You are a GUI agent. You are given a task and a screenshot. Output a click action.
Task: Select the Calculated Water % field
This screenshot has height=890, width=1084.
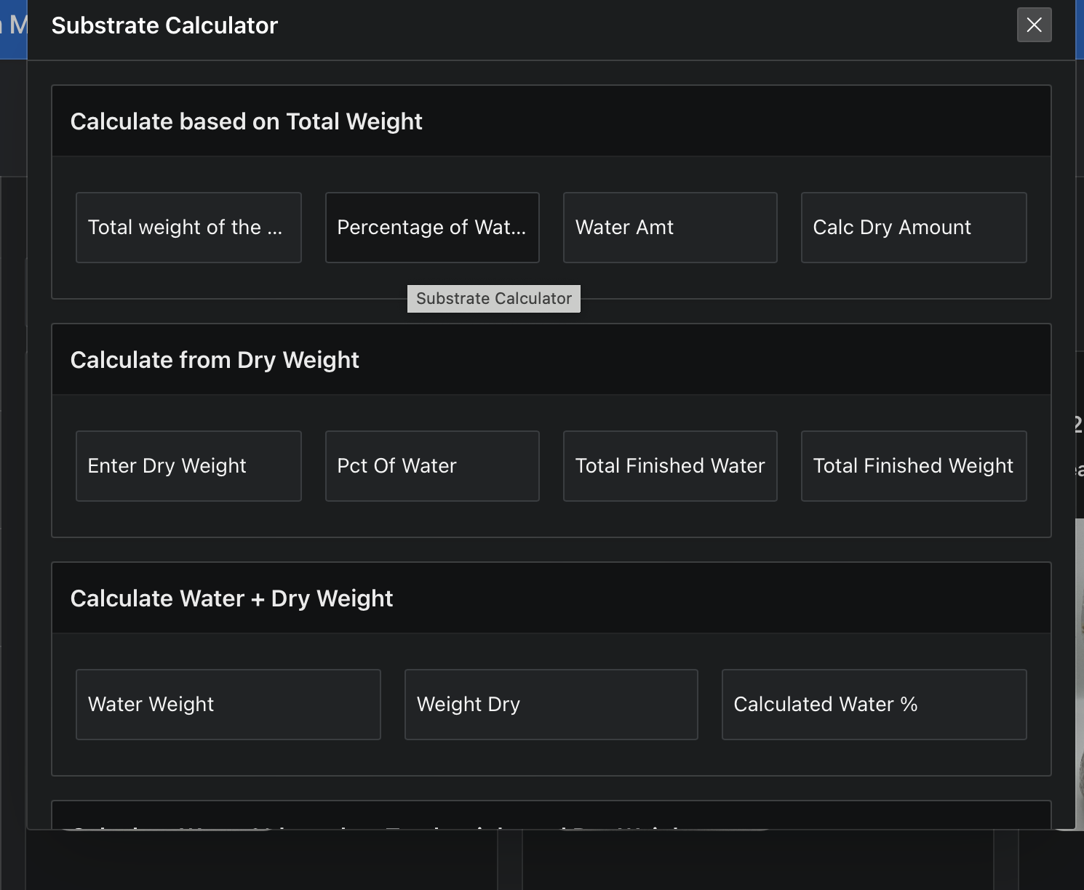point(873,704)
